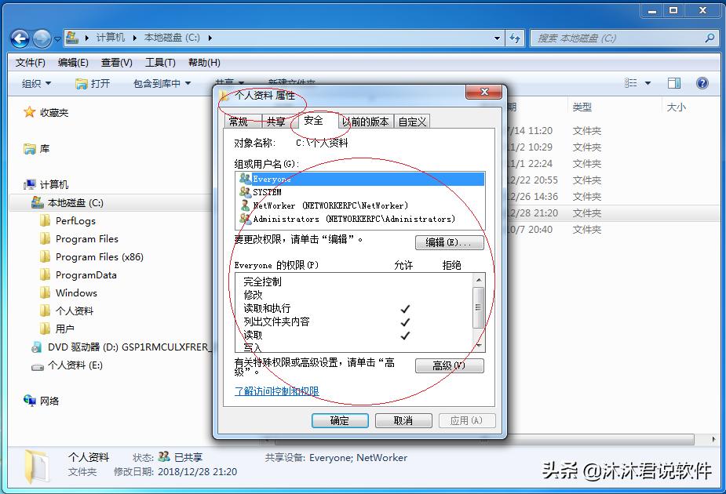Select SYSTEM in the group or user names list
Screen dimensions: 726x494
[x=267, y=191]
